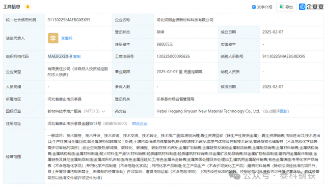Screen dimensions: 326x188
Task: Open the 文字介绍 text introduction
Action: pos(262,7)
